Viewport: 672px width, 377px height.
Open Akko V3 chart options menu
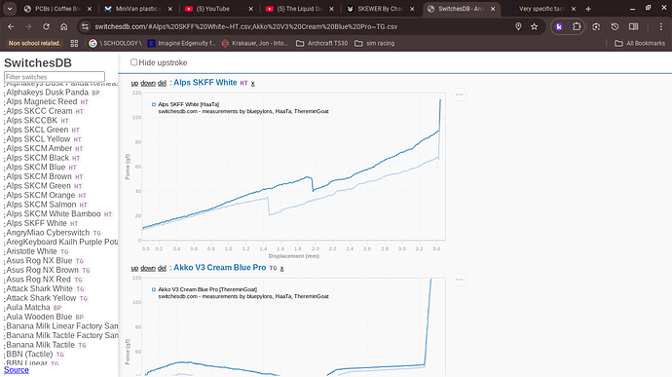[459, 280]
